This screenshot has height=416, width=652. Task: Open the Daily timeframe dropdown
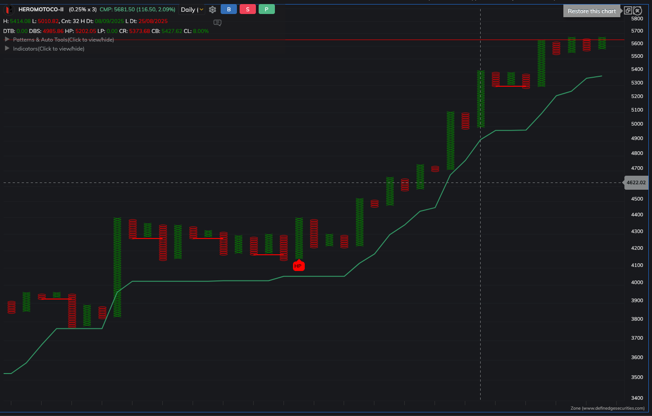click(x=192, y=9)
